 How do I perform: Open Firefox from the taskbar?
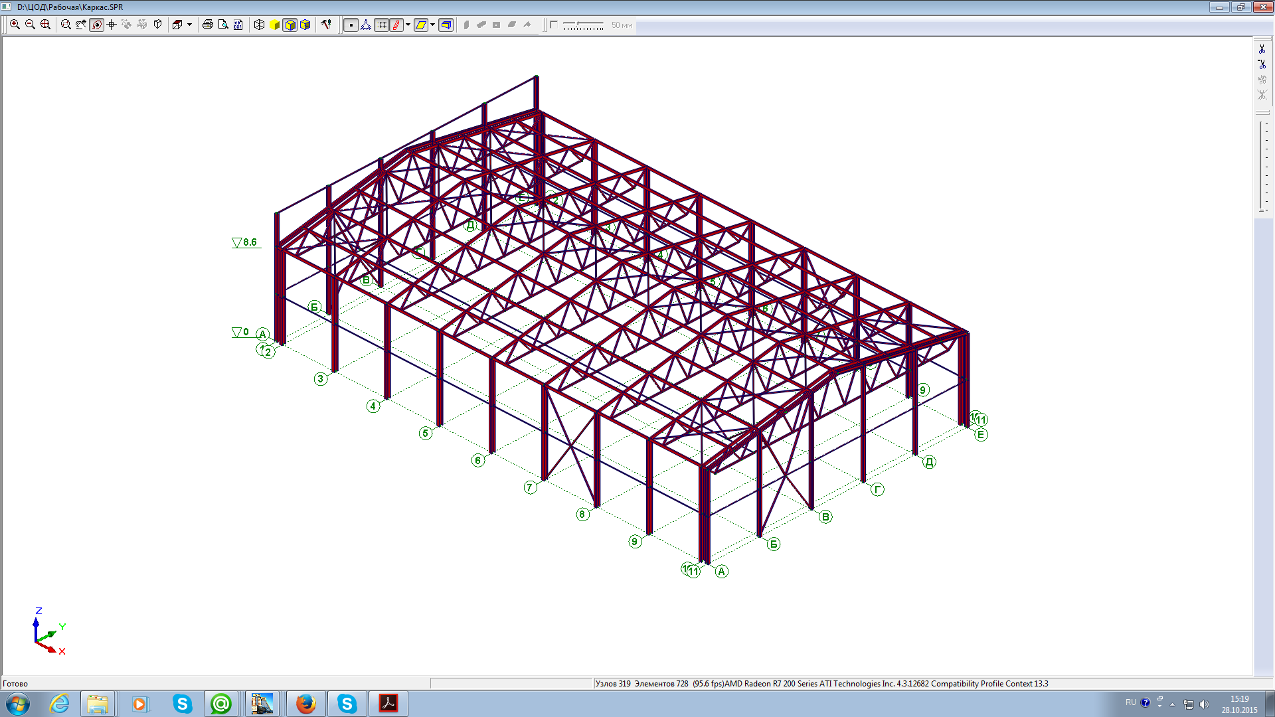coord(305,703)
